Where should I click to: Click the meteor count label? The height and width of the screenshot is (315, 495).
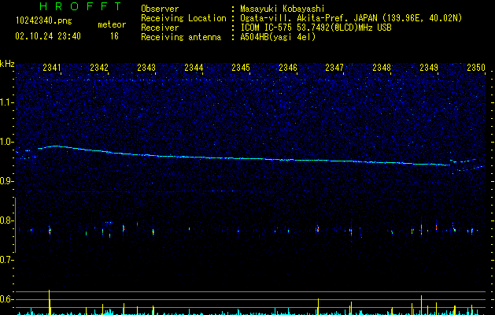[112, 24]
